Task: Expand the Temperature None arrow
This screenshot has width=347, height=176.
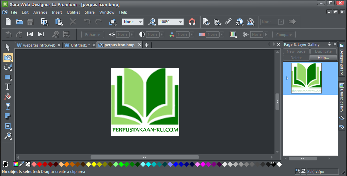Action: (222, 34)
